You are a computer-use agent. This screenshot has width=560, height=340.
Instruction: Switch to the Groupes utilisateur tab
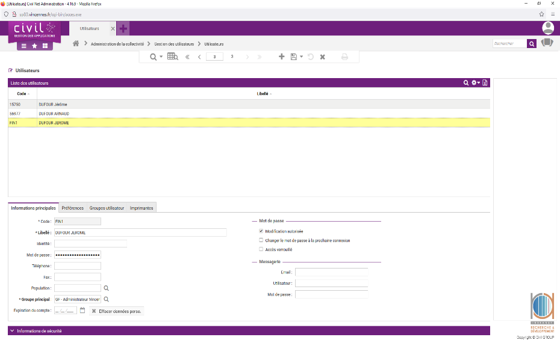point(107,208)
